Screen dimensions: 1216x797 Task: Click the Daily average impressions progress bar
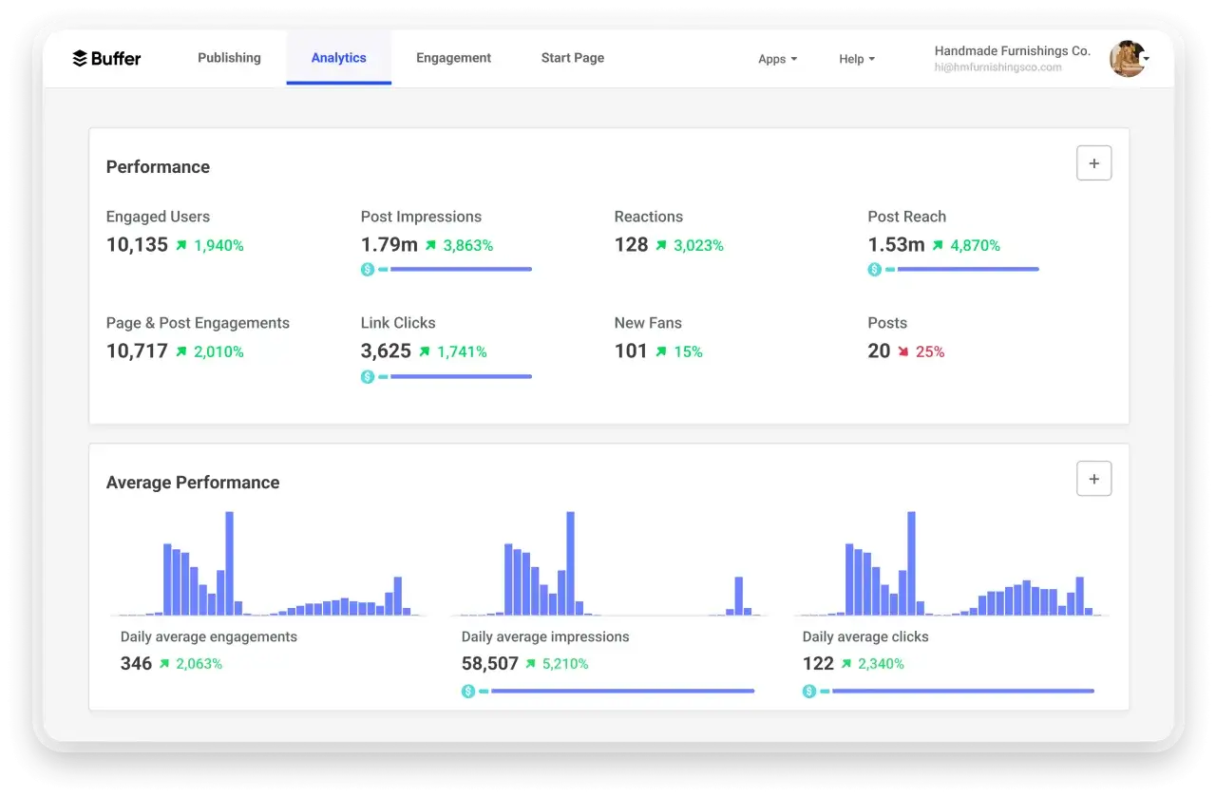tap(617, 692)
